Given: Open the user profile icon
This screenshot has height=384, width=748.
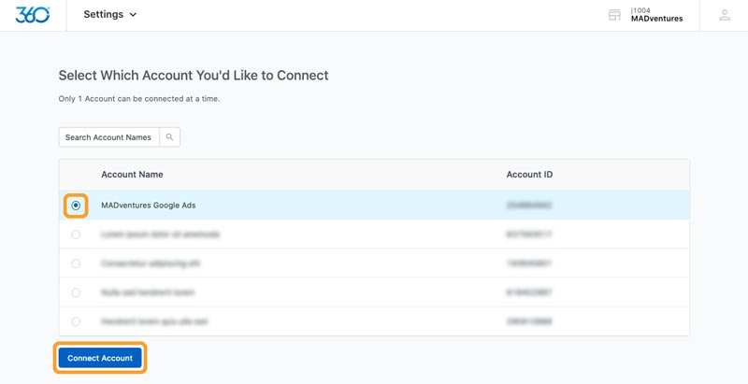Looking at the screenshot, I should (725, 15).
